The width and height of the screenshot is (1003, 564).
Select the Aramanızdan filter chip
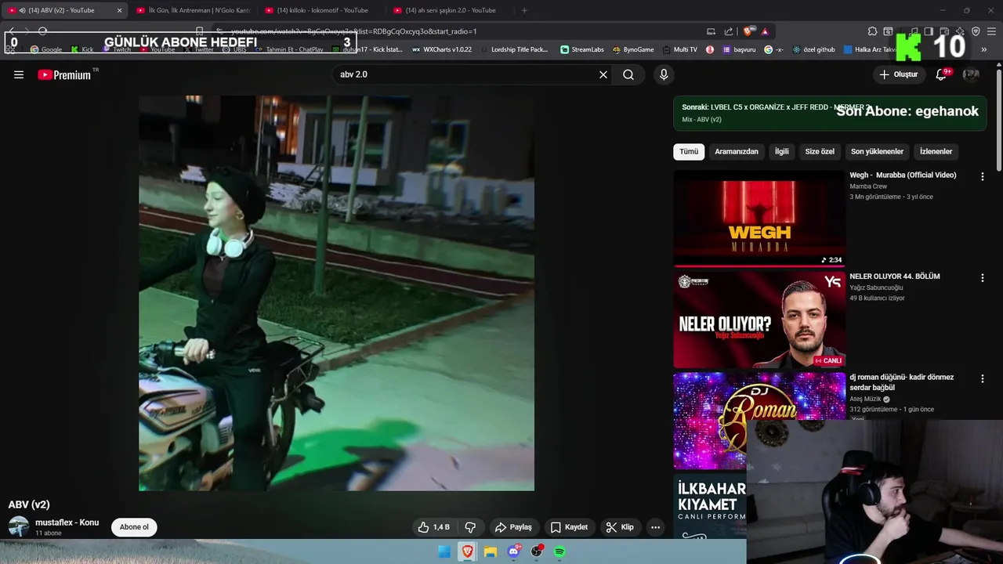coord(737,151)
